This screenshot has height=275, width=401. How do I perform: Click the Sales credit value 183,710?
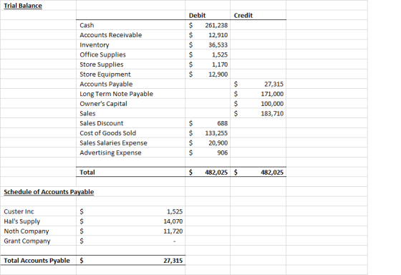tap(272, 113)
